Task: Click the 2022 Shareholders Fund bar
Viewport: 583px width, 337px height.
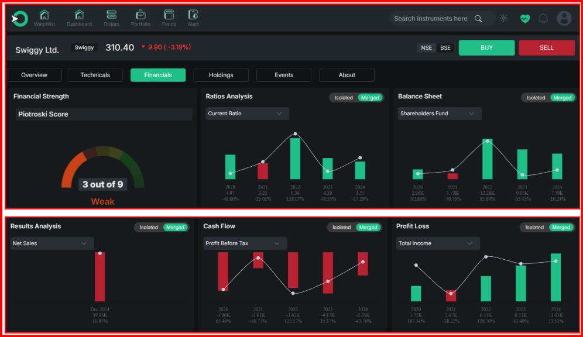Action: click(x=488, y=159)
